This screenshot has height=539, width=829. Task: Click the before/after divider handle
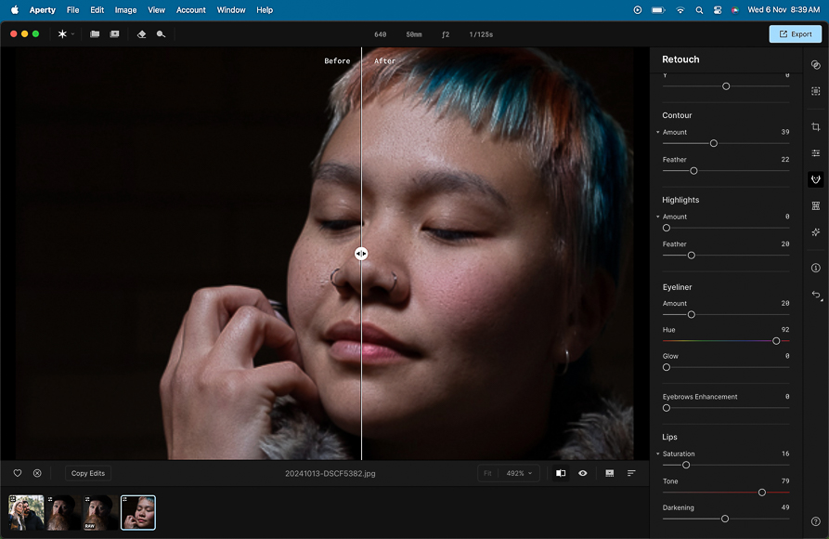click(x=361, y=254)
